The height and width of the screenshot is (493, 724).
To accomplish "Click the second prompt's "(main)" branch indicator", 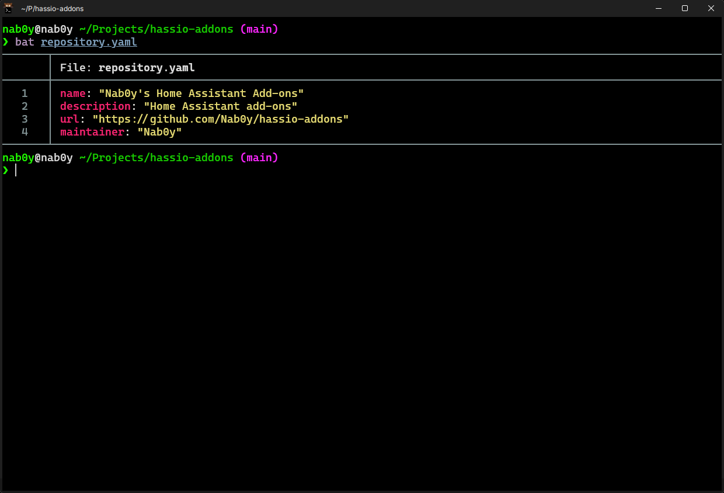I will click(x=259, y=158).
